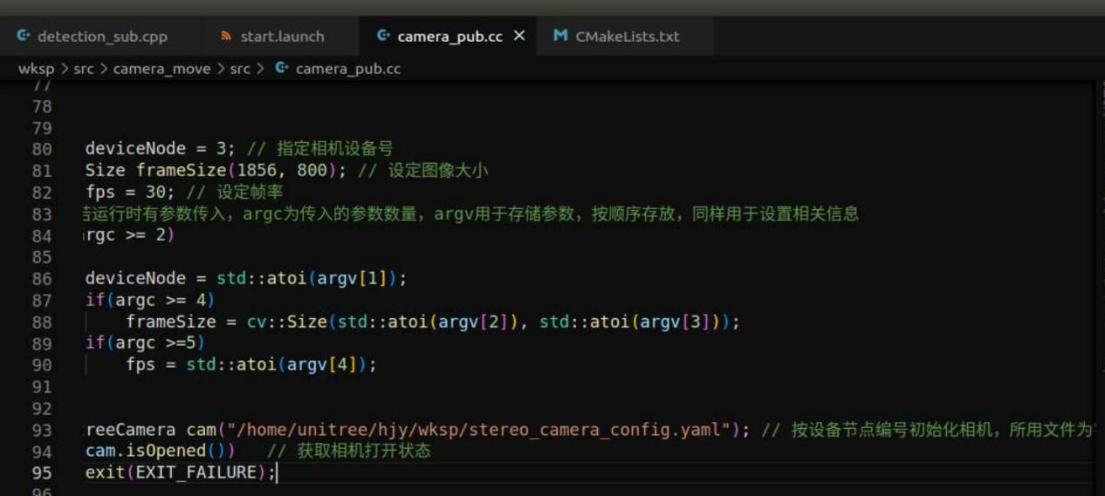Switch to the detection_sub.cpp tab
The width and height of the screenshot is (1105, 496).
[x=92, y=37]
